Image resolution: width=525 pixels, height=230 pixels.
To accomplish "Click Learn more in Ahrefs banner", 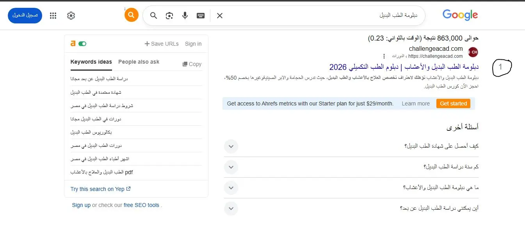I will [416, 103].
